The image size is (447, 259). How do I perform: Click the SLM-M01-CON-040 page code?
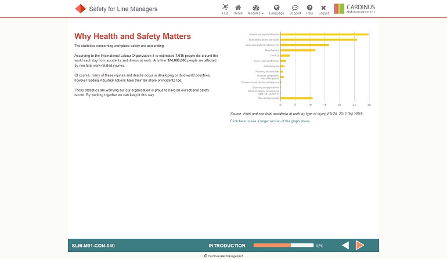click(x=93, y=246)
